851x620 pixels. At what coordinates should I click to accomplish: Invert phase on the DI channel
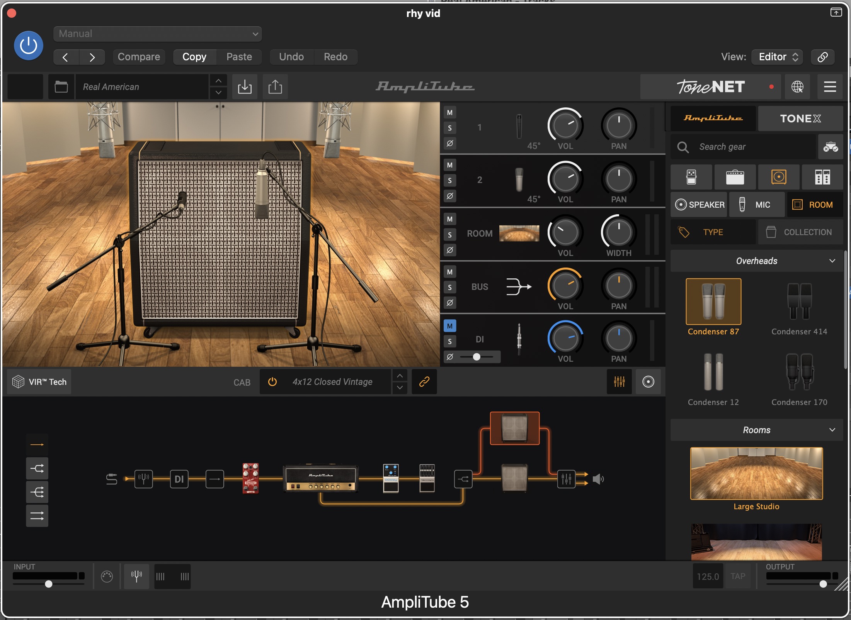click(x=450, y=357)
